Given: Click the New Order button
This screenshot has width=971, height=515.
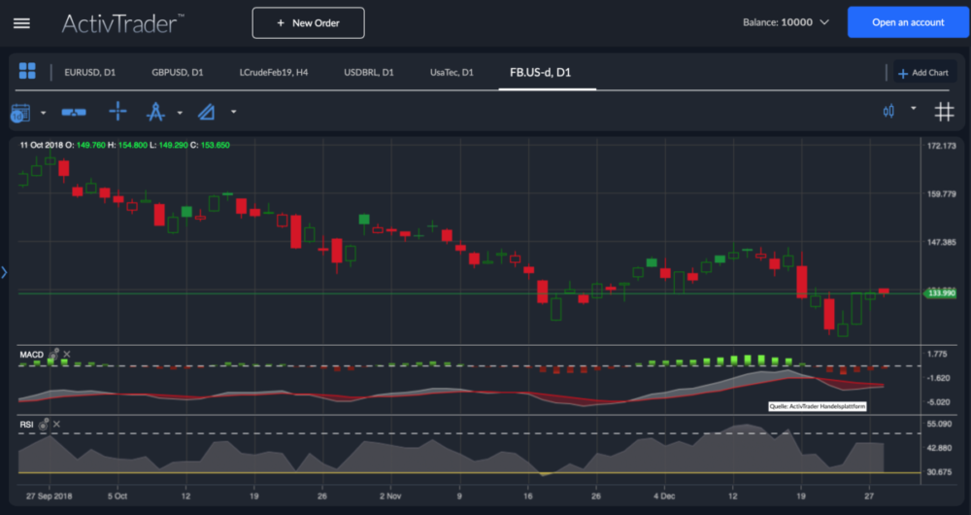Looking at the screenshot, I should 309,23.
